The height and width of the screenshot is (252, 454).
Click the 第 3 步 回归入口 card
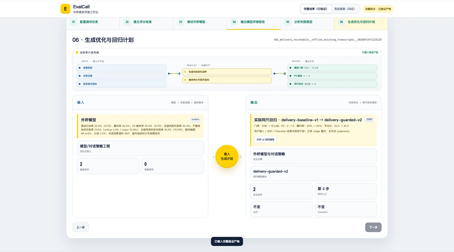346,191
